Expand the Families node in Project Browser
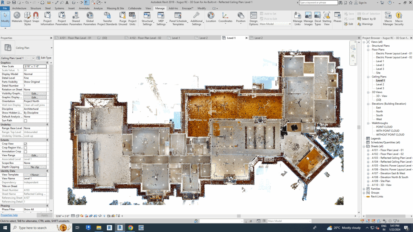The image size is (413, 232). pos(364,189)
